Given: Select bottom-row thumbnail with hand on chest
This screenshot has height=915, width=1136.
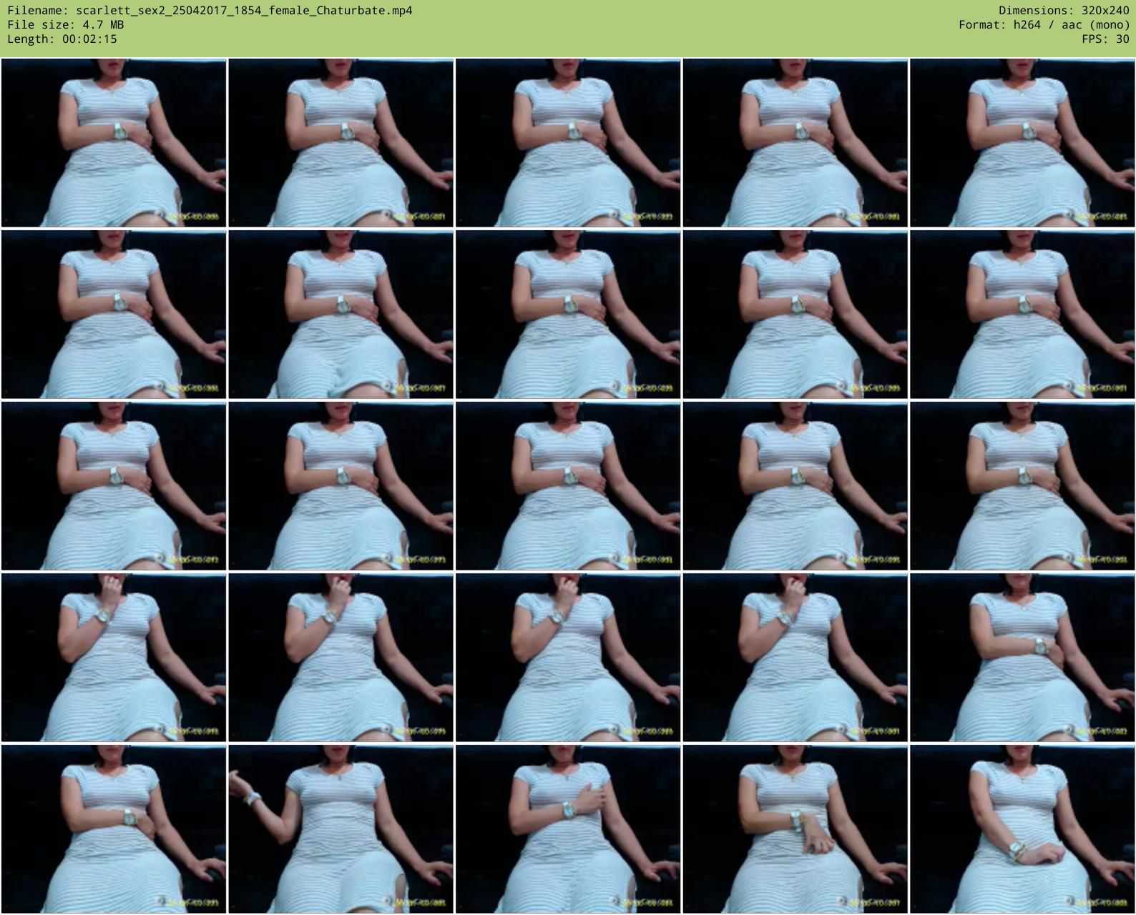Looking at the screenshot, I should click(568, 829).
